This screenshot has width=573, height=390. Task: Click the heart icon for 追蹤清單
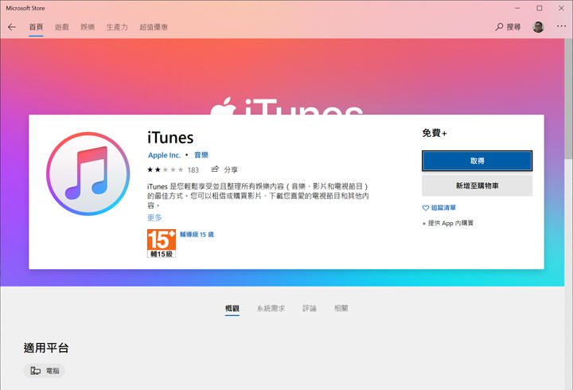[x=425, y=208]
